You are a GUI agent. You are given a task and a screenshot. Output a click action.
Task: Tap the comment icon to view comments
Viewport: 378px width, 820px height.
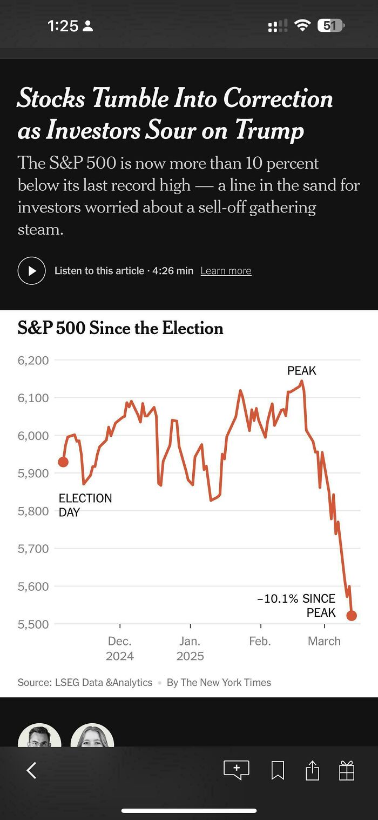(237, 770)
